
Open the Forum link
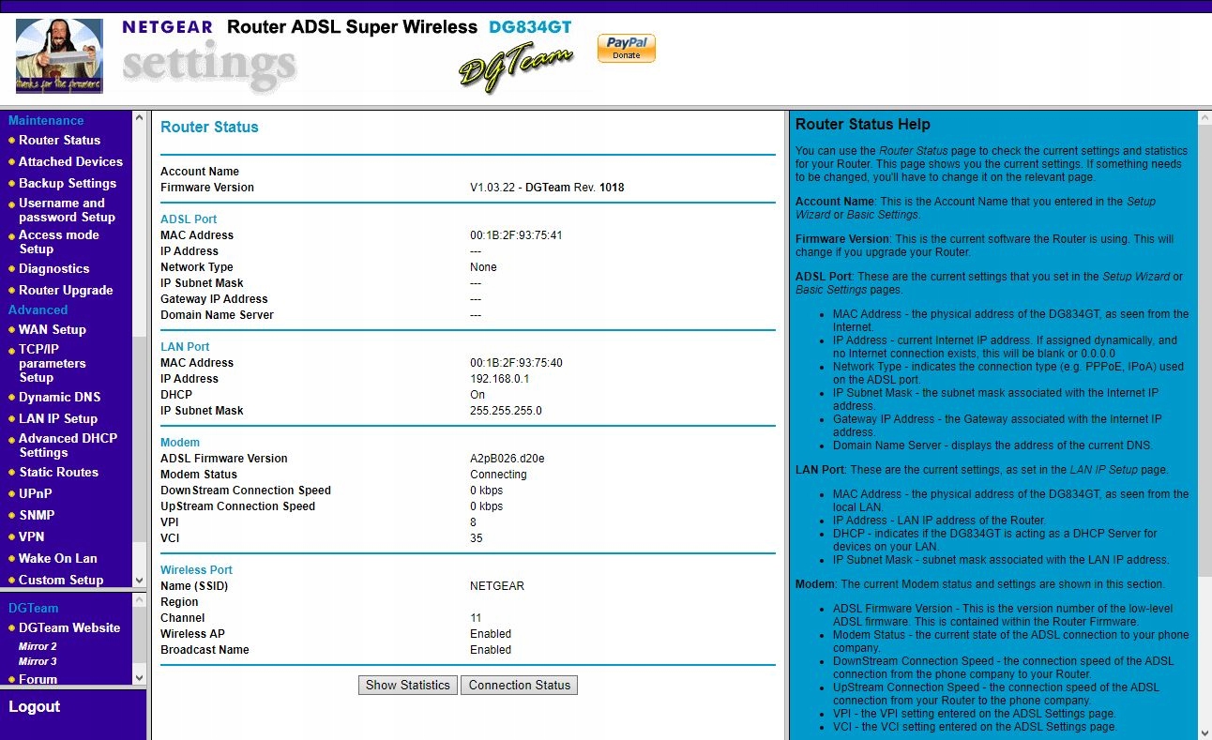click(x=38, y=679)
